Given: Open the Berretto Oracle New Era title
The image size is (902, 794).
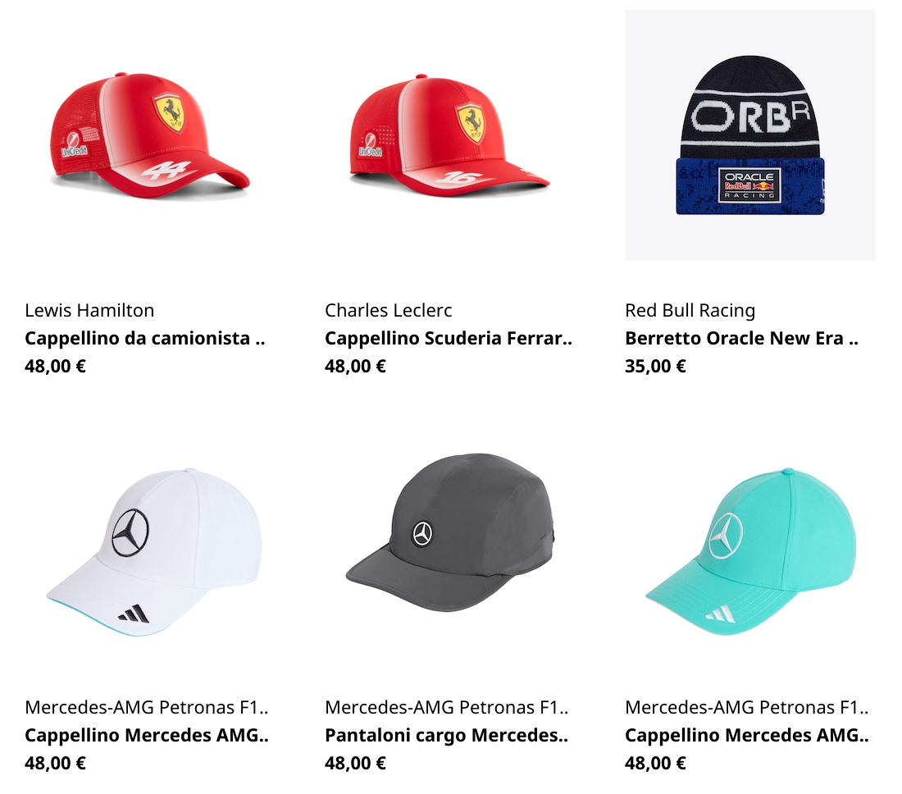Looking at the screenshot, I should tap(741, 338).
